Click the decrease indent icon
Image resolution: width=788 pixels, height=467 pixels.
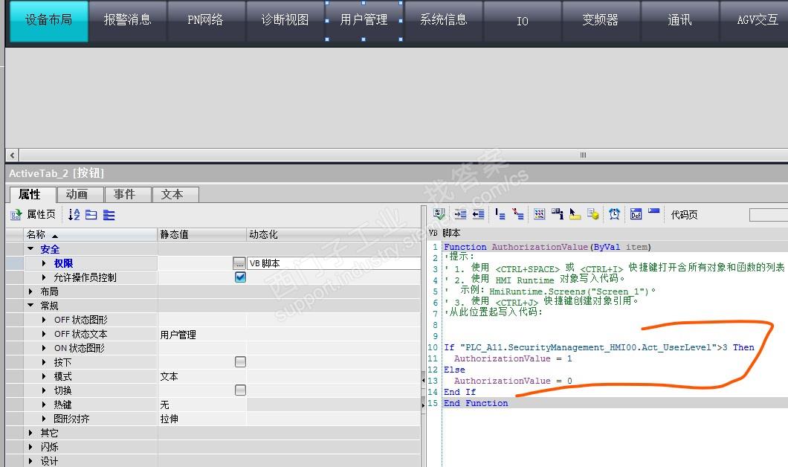coord(479,214)
